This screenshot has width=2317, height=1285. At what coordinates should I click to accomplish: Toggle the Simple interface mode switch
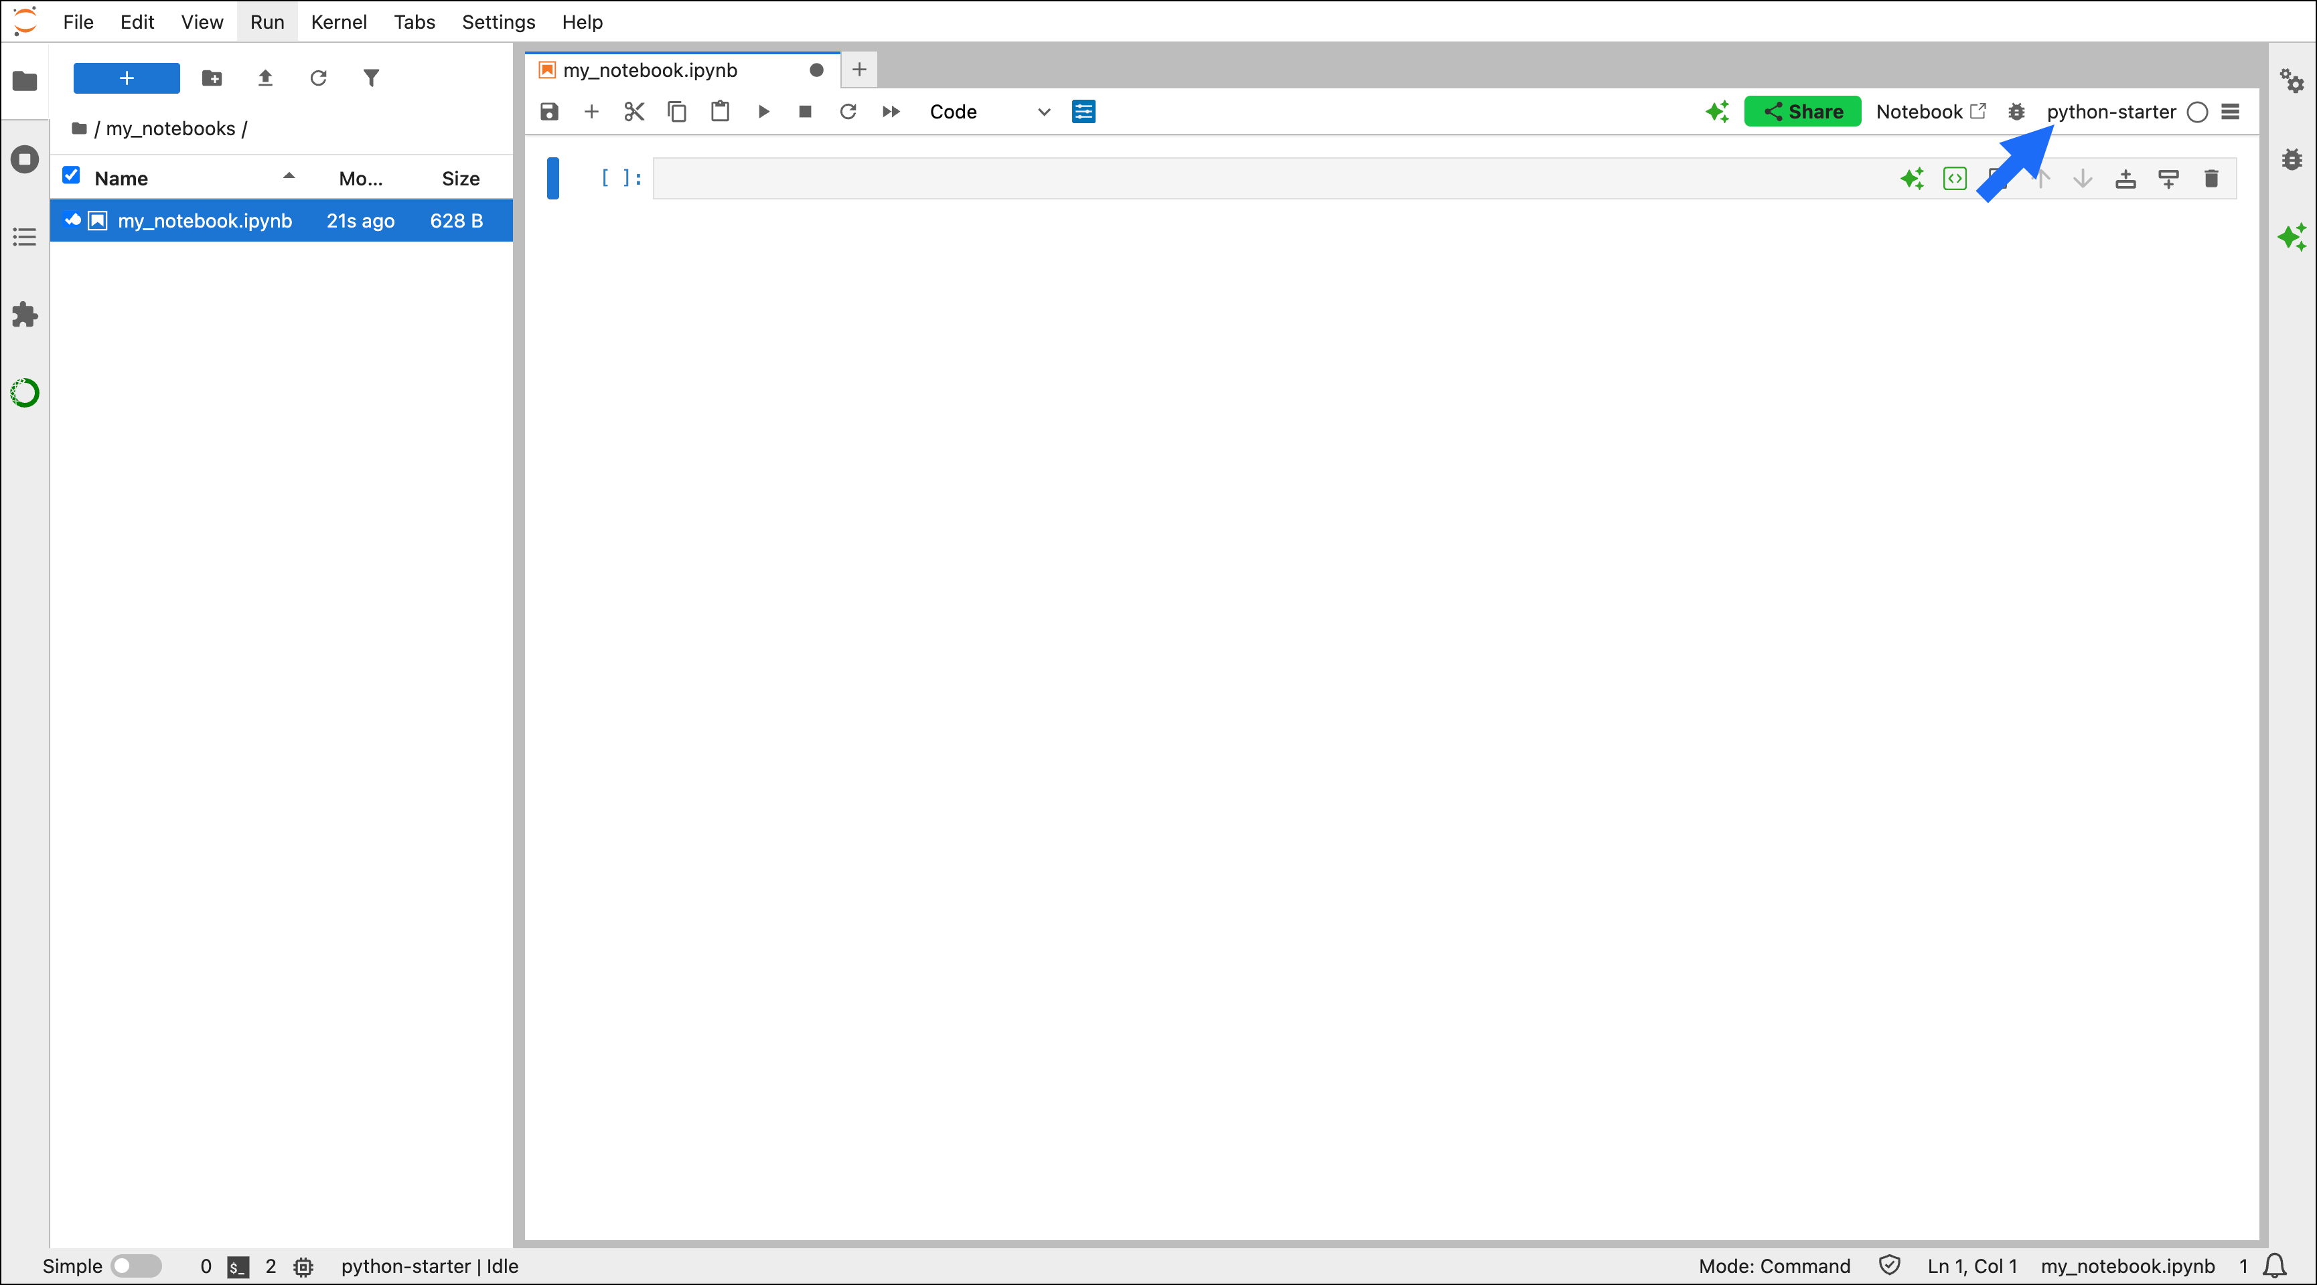coord(136,1265)
